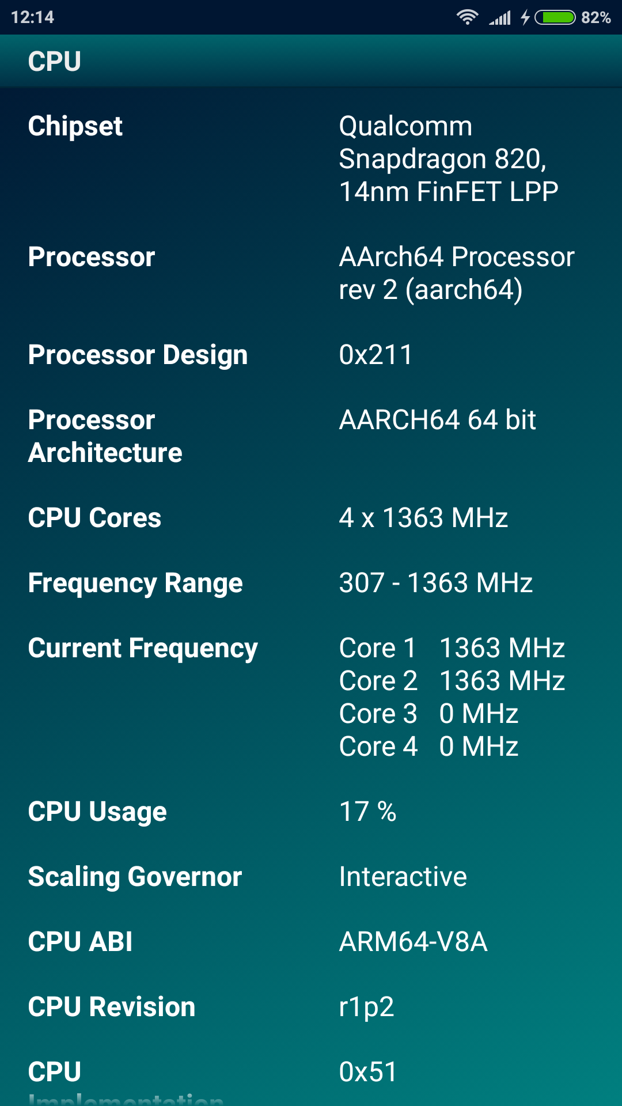Tap the CPU Usage 17 % value

click(368, 812)
